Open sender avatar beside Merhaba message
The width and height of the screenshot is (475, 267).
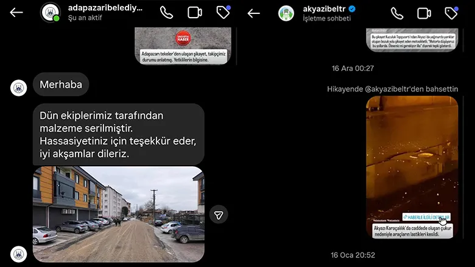[x=18, y=88]
